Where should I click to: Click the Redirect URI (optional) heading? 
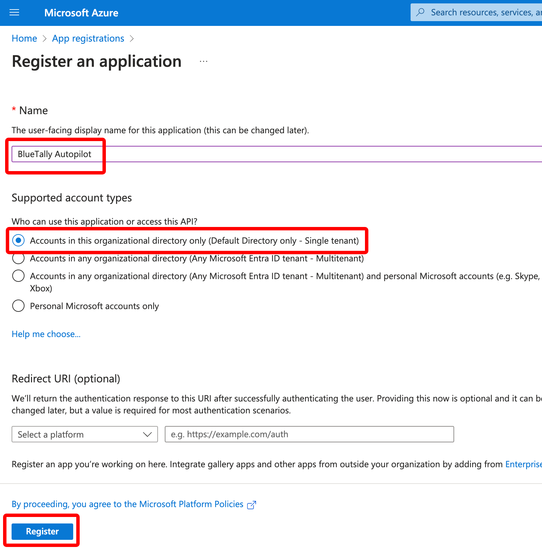pyautogui.click(x=66, y=379)
